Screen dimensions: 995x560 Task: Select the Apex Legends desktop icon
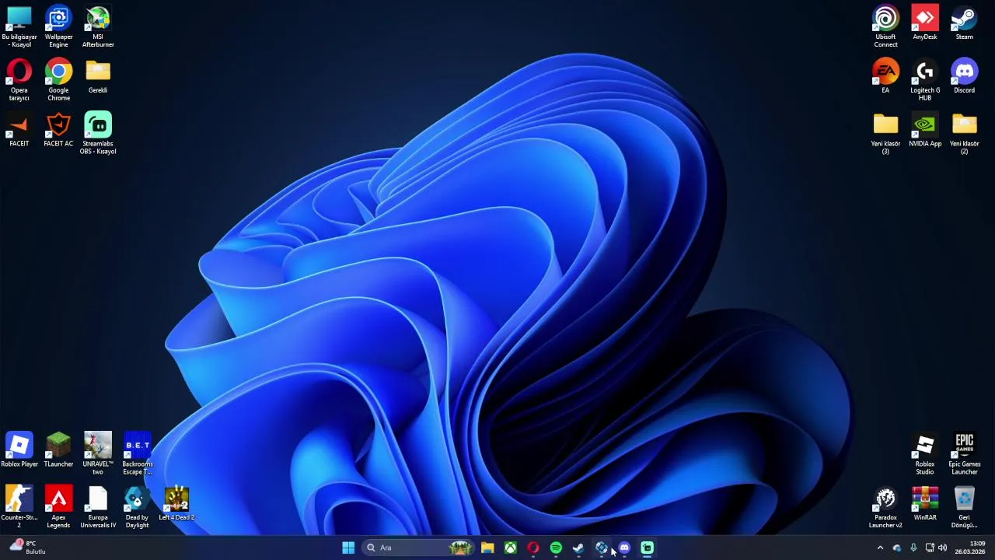[x=58, y=507]
